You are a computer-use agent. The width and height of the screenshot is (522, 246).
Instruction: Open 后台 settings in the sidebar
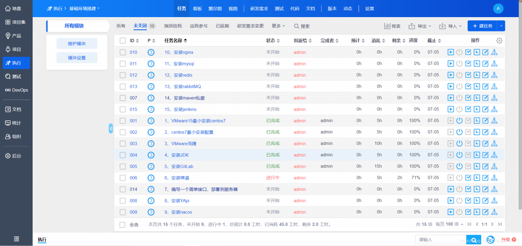click(x=16, y=156)
